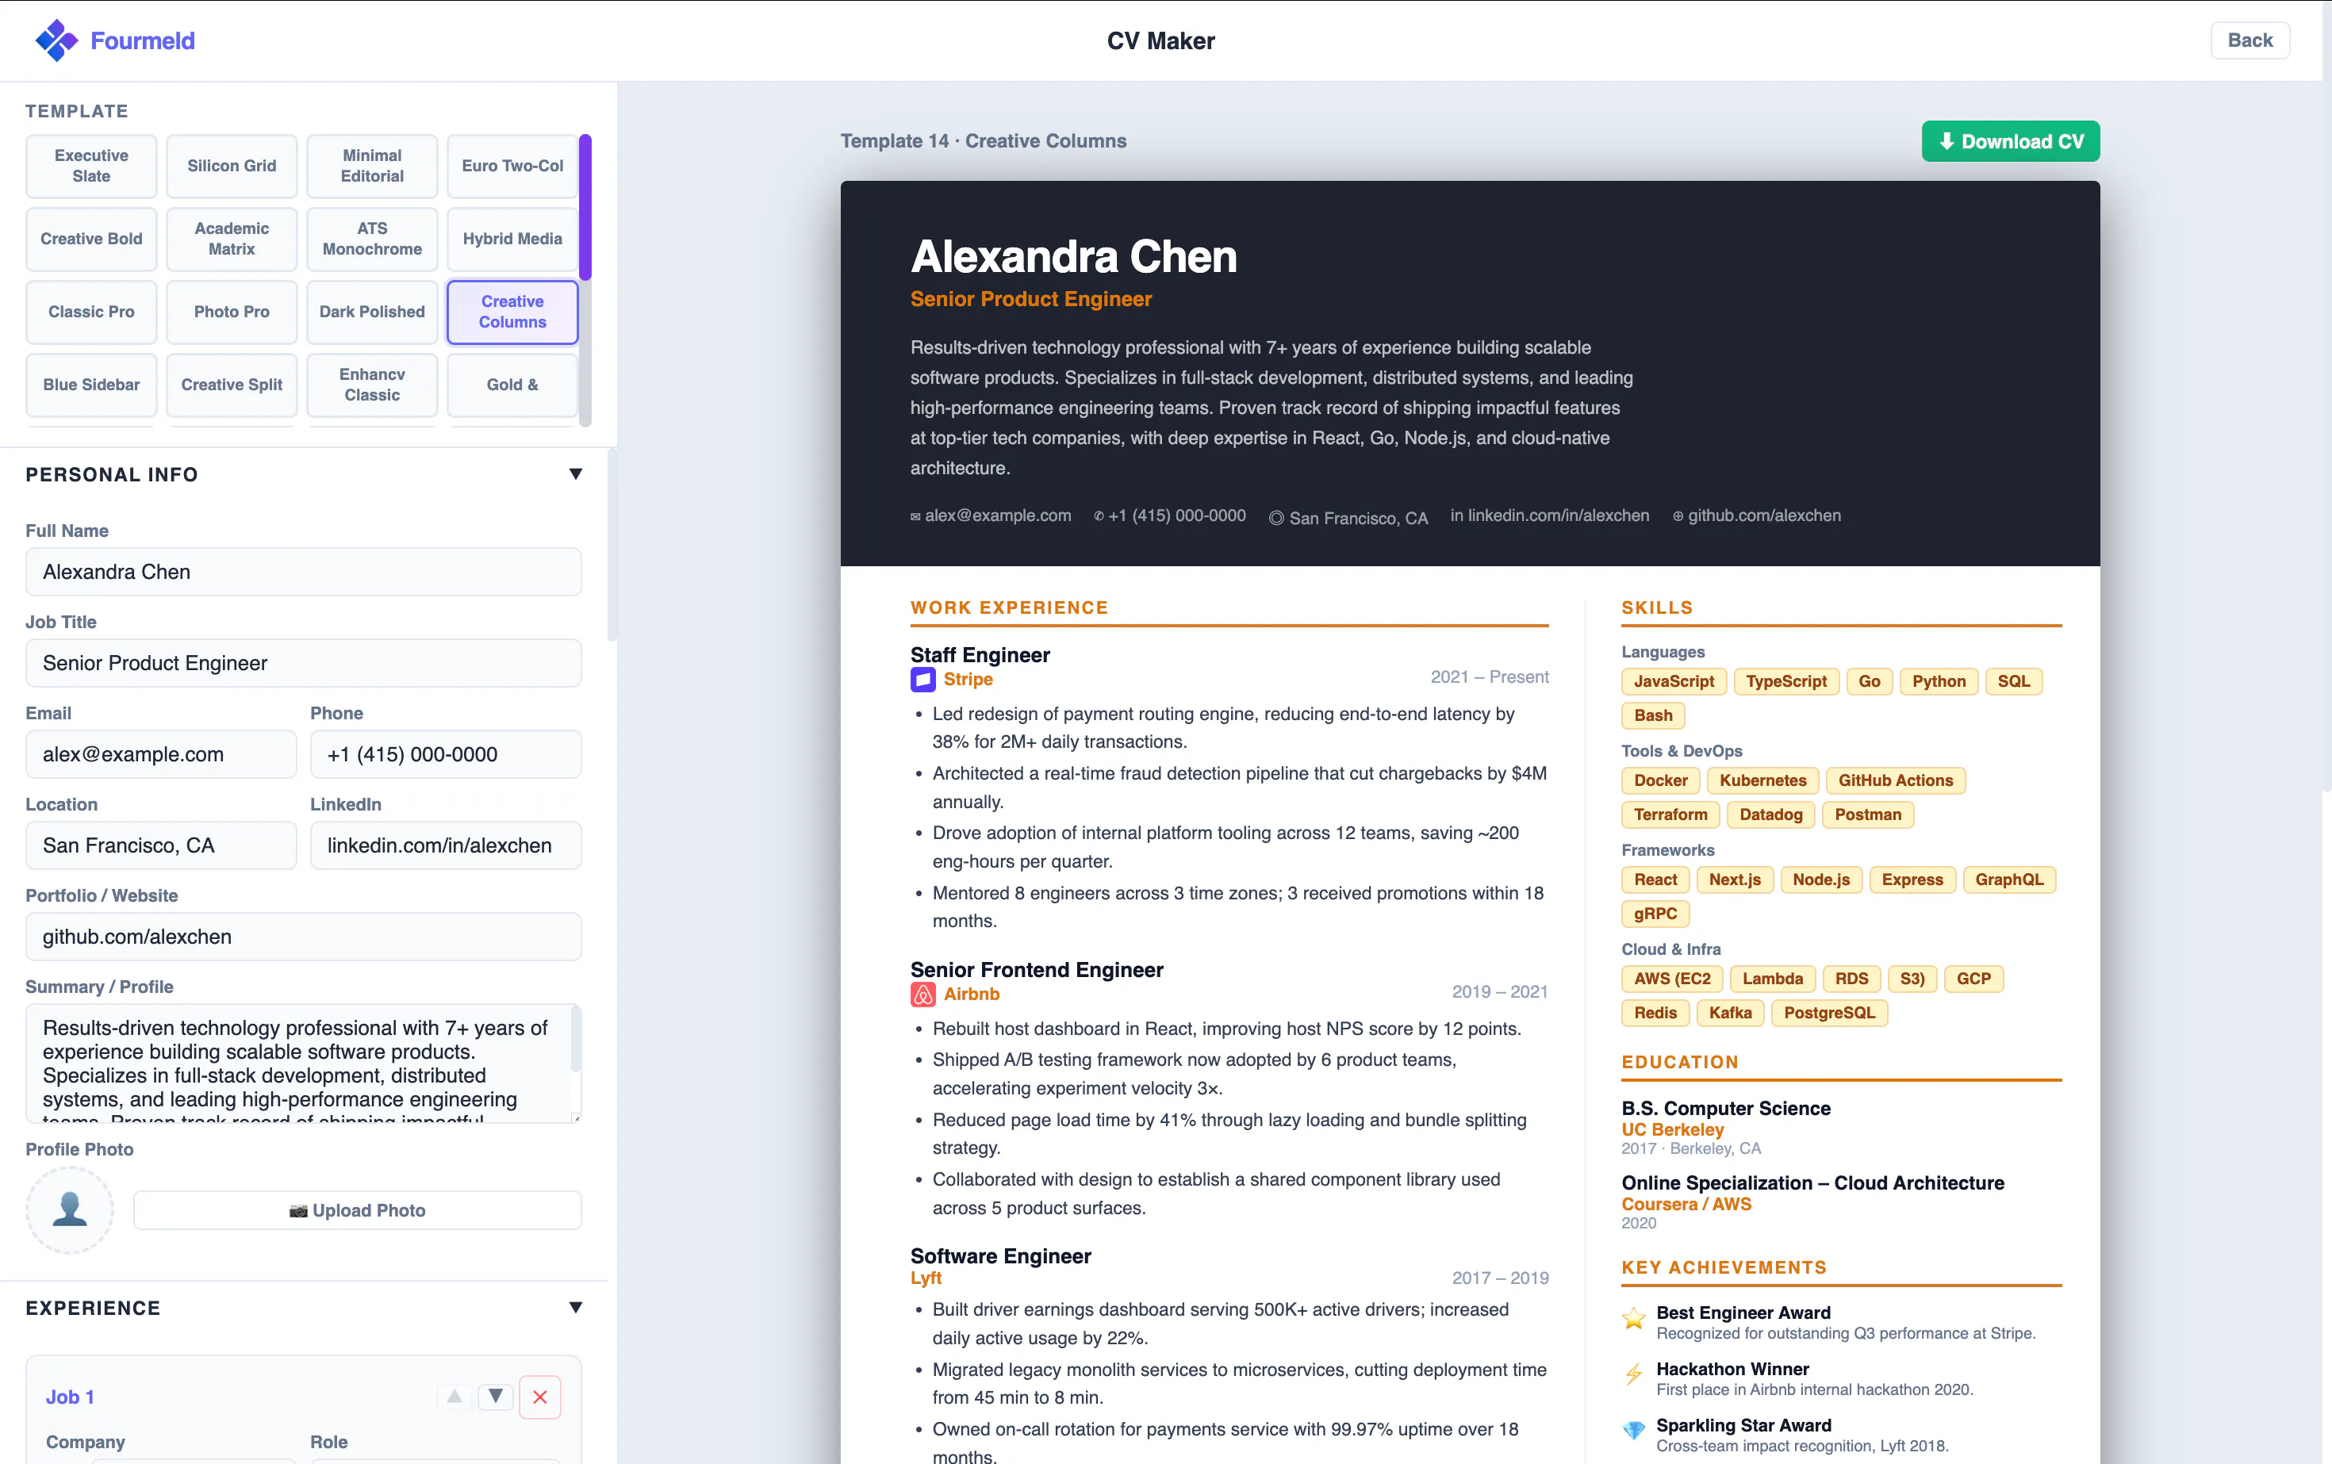Click the location pin icon in CV header

click(x=1276, y=518)
